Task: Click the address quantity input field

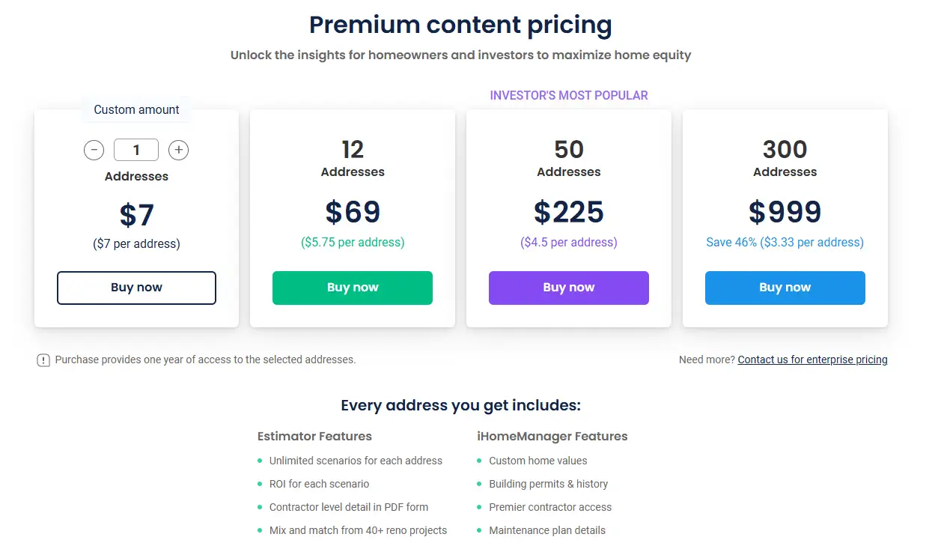Action: (136, 151)
